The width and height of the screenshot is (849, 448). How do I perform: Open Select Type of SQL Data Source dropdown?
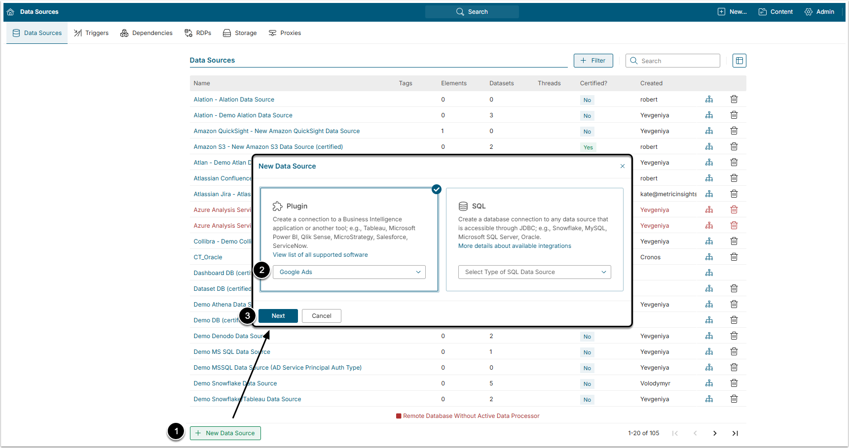tap(534, 272)
